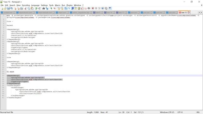Click the Open file toolbar icon

click(x=5, y=9)
